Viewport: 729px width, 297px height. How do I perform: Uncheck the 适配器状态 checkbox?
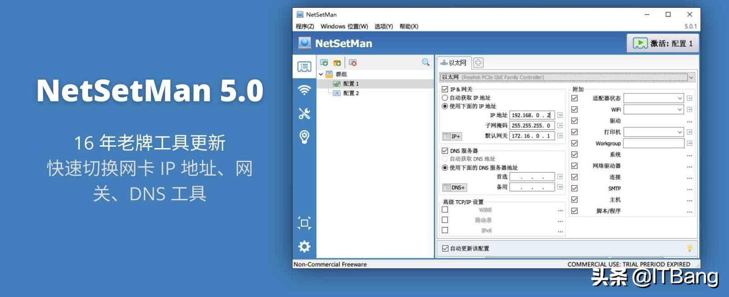pos(575,98)
